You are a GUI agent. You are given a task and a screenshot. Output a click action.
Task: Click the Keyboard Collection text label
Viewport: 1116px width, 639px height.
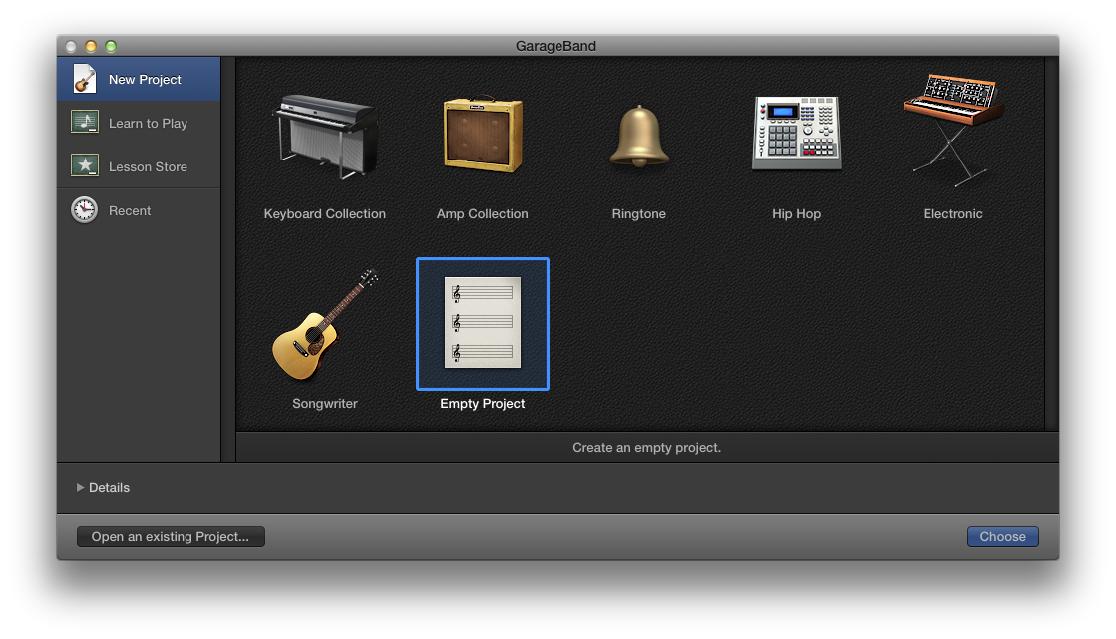coord(324,214)
